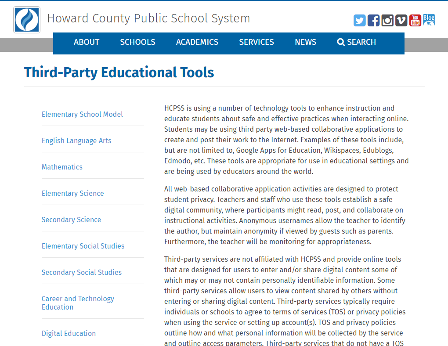Open the HCPSS Instagram icon
This screenshot has height=346, width=448.
click(387, 20)
